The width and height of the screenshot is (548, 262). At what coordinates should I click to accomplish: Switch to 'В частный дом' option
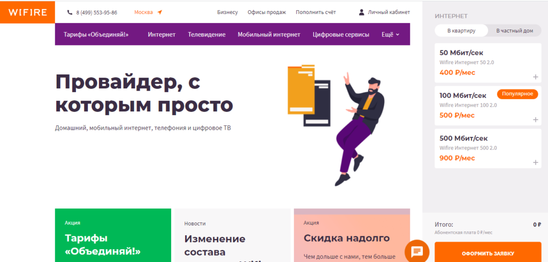click(x=515, y=31)
